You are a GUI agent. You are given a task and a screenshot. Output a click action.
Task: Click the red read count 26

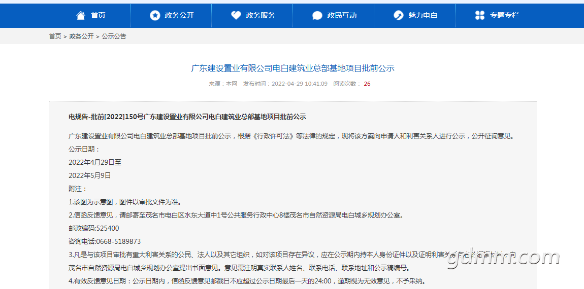tap(367, 84)
